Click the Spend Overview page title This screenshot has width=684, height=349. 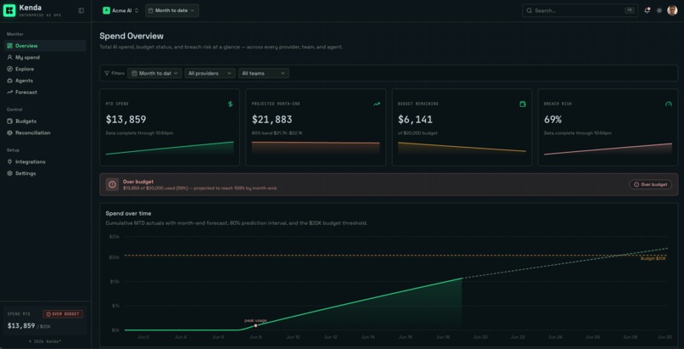132,37
